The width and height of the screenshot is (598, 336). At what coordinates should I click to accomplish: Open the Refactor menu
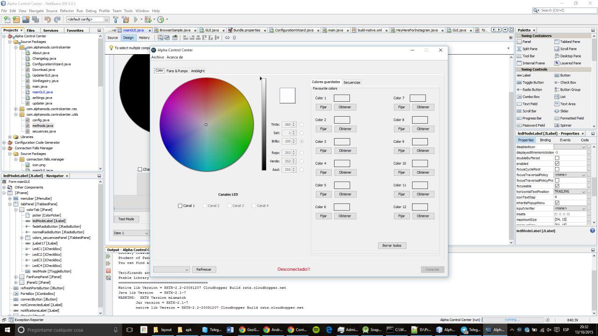coord(67,11)
